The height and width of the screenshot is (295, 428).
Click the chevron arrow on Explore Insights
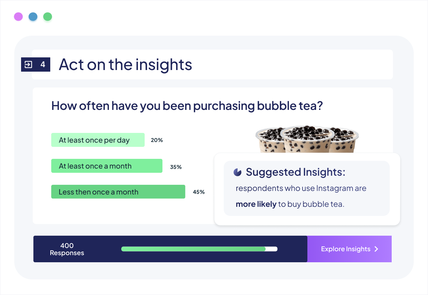tap(376, 249)
